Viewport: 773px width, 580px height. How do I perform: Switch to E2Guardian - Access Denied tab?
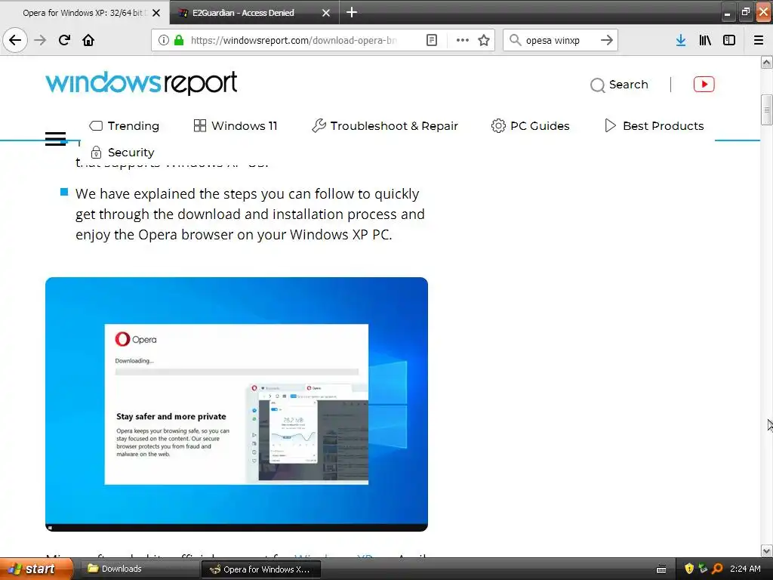(x=254, y=13)
